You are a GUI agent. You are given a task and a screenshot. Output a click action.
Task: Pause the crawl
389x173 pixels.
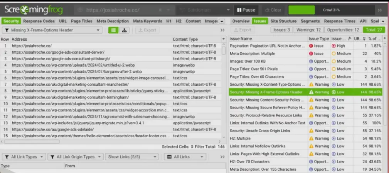[246, 10]
